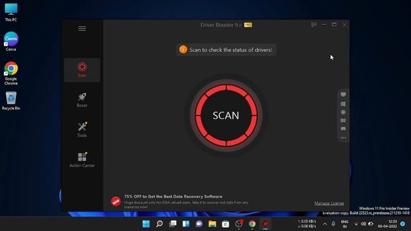Select the Canva desktop shortcut
411x231 pixels.
click(x=11, y=41)
